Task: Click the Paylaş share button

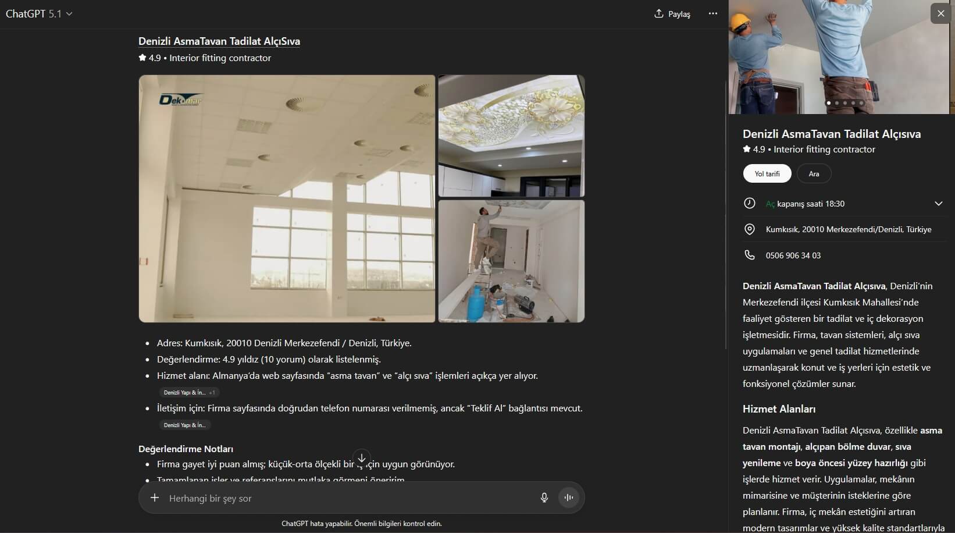Action: (672, 14)
